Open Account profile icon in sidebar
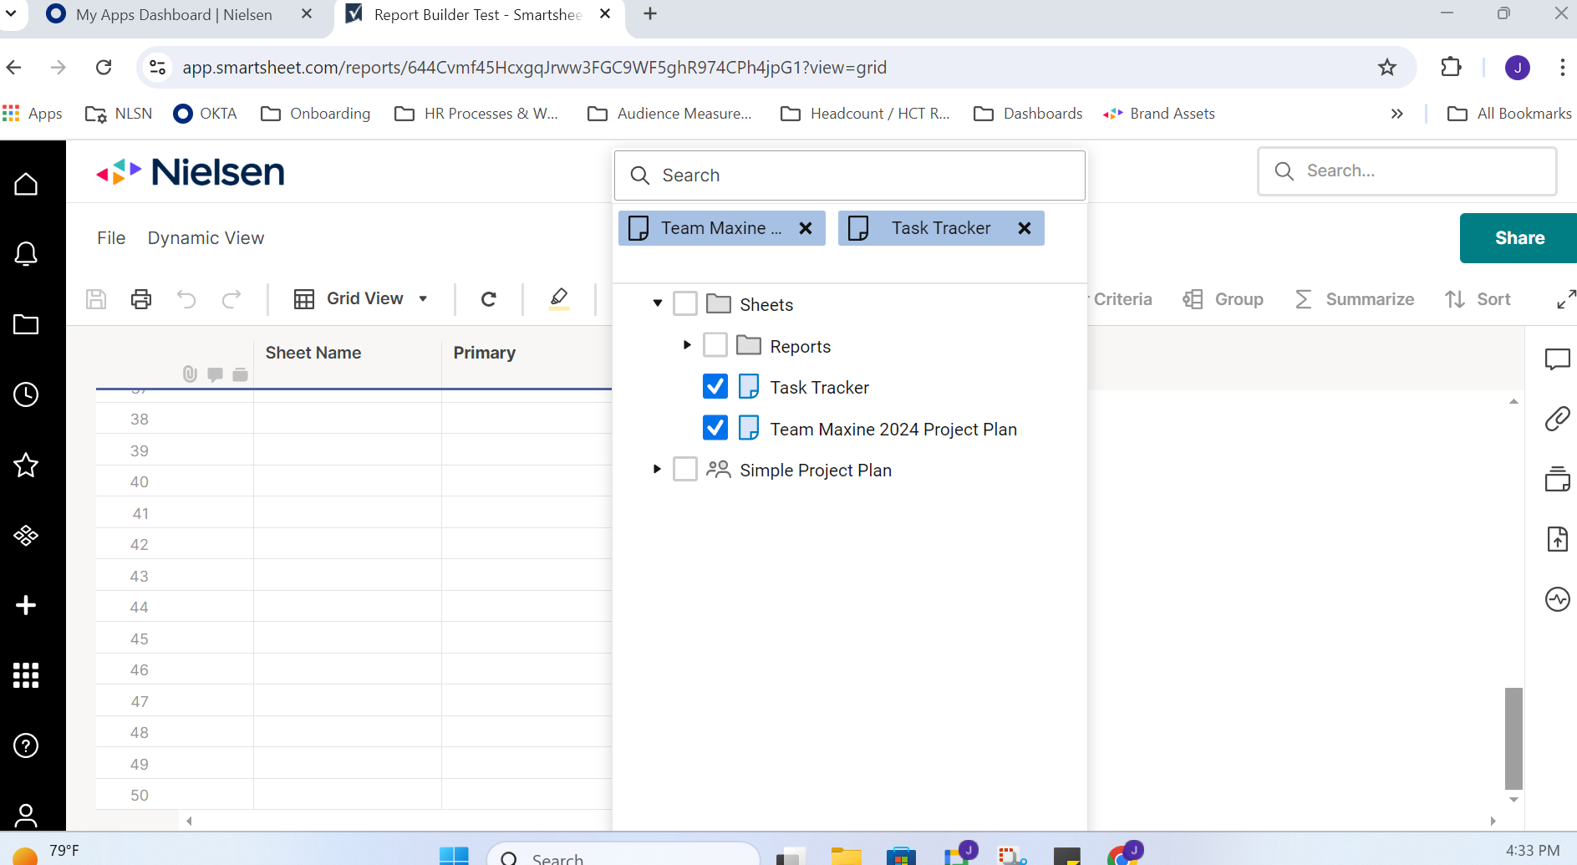The height and width of the screenshot is (865, 1577). 26,815
